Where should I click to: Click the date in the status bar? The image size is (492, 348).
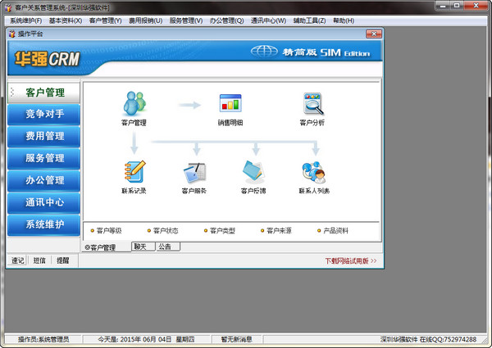click(x=146, y=339)
